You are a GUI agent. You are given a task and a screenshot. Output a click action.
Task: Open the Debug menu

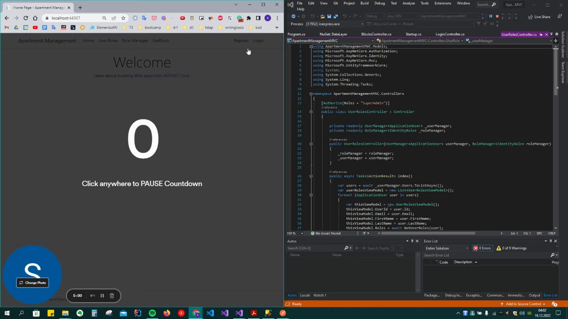(379, 3)
